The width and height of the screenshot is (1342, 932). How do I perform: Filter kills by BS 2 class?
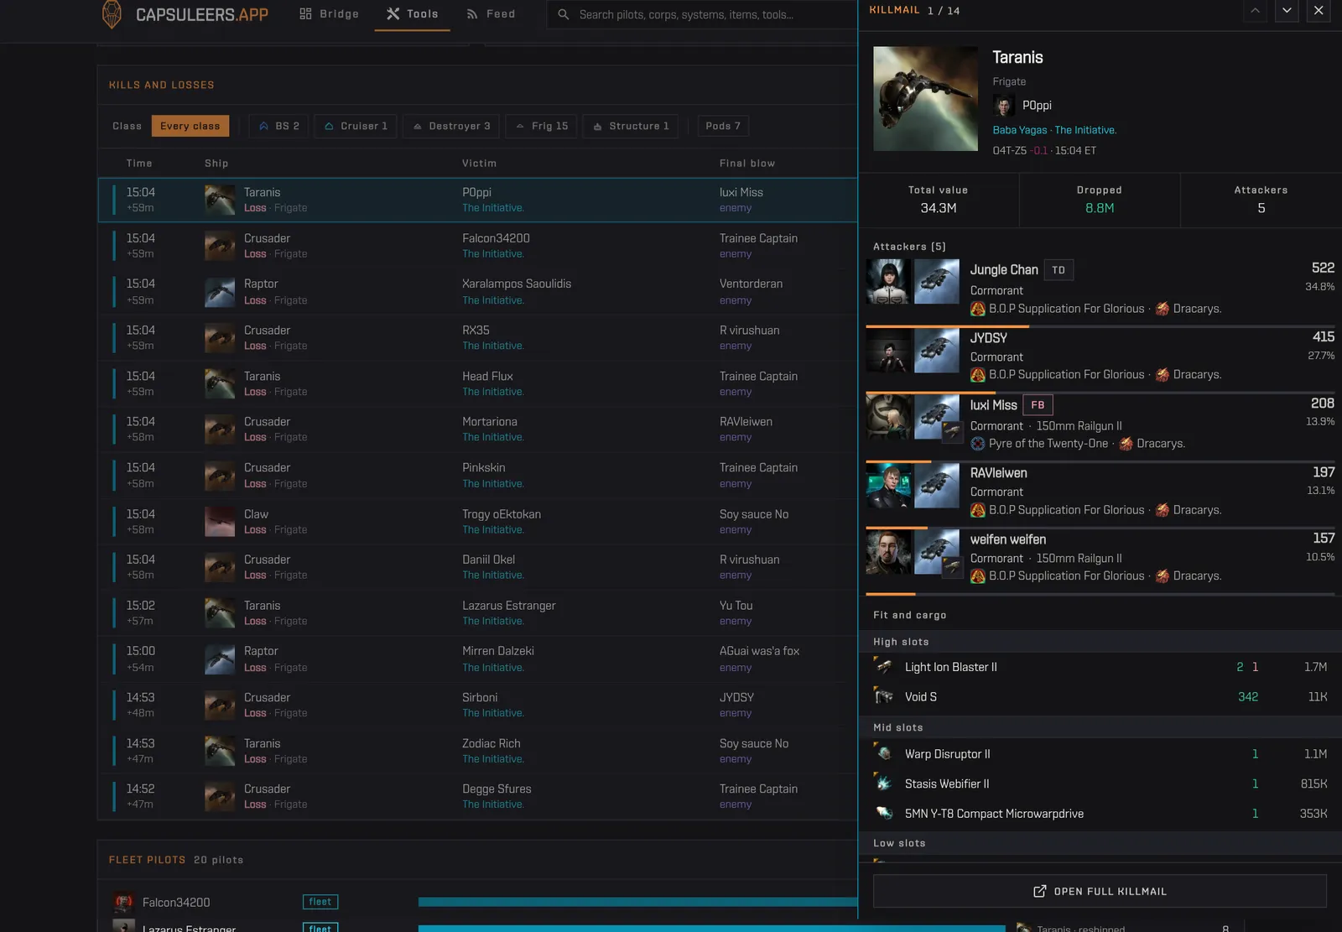pos(279,126)
